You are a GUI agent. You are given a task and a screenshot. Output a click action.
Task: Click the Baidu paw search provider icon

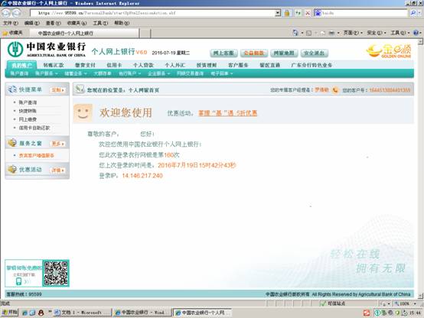(x=318, y=13)
